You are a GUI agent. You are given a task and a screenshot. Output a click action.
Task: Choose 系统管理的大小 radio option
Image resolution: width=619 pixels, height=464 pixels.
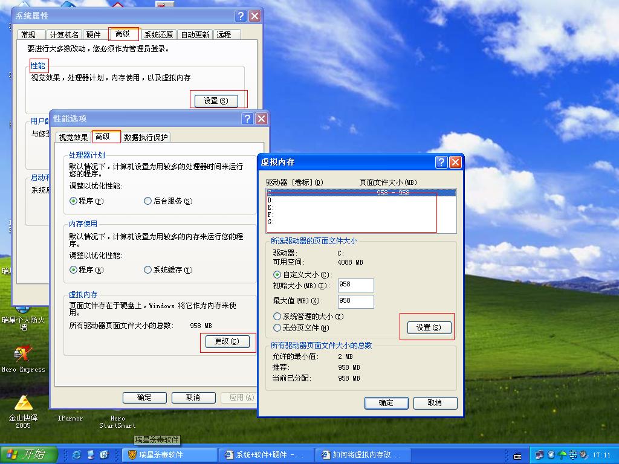click(x=308, y=317)
